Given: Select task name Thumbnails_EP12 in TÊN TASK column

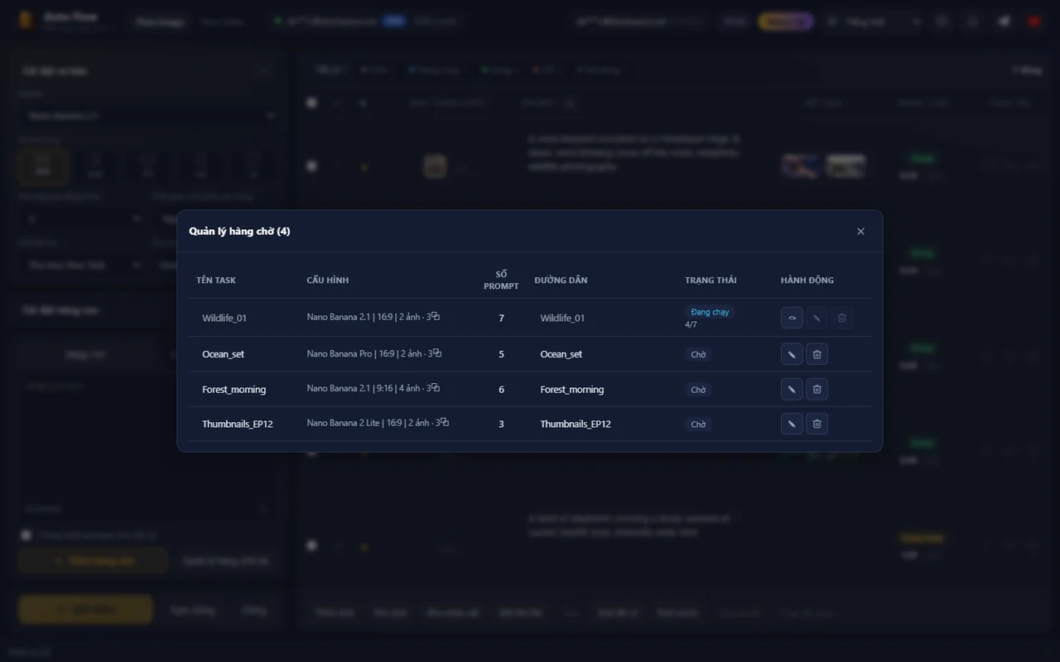Looking at the screenshot, I should click(238, 425).
